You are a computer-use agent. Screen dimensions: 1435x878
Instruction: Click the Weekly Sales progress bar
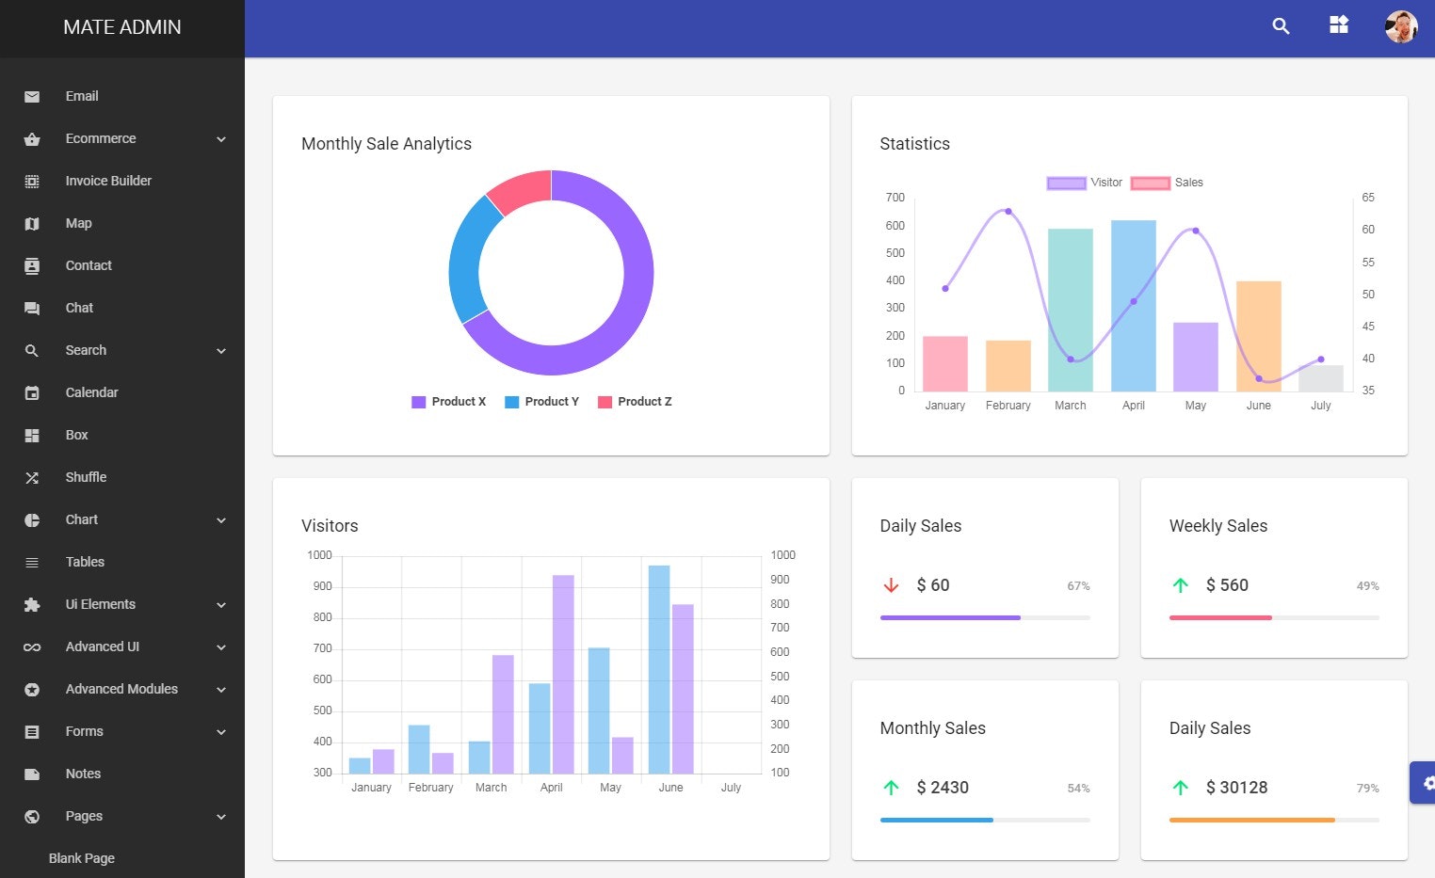(x=1274, y=617)
